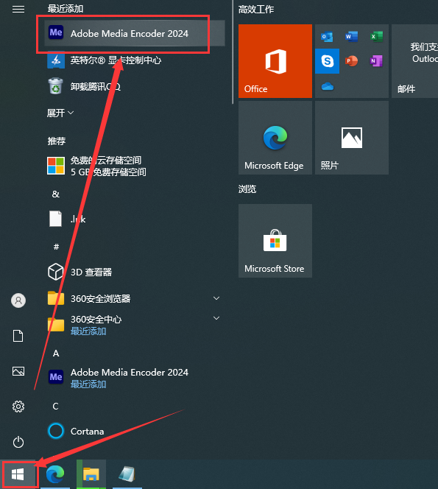Open Adobe Media Encoder 2024 under section A

click(135, 378)
